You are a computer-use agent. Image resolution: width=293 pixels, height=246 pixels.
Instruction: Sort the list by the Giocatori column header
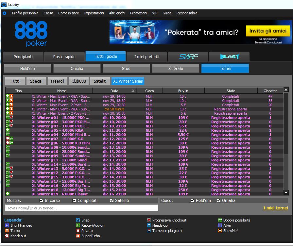(270, 91)
